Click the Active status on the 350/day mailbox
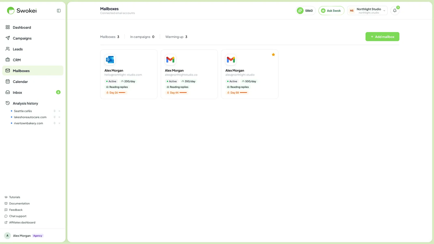Screen dimensions: 434x244 pos(172,81)
